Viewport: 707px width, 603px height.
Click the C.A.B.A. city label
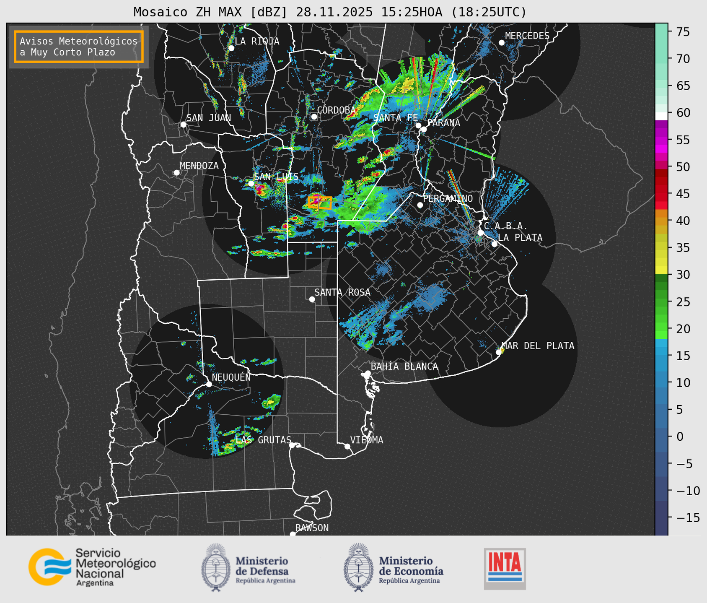click(x=506, y=226)
